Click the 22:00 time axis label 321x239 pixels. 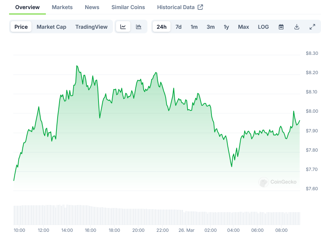click(x=162, y=230)
